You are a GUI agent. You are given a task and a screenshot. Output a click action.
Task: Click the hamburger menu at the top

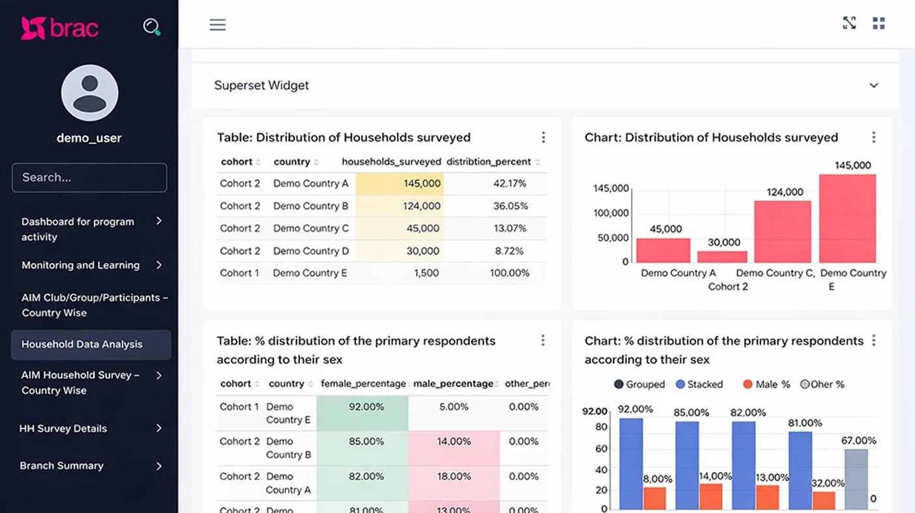pos(217,24)
